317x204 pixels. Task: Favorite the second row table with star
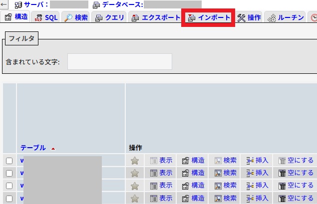135,173
